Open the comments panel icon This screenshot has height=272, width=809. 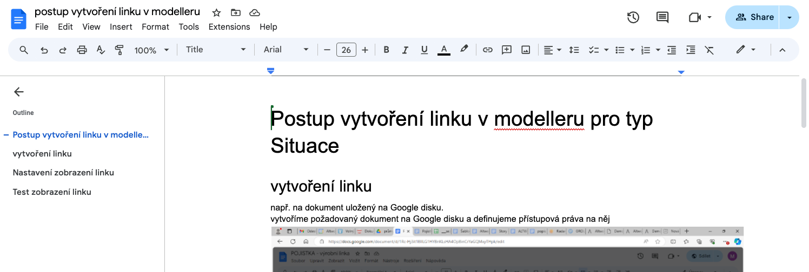pos(662,17)
